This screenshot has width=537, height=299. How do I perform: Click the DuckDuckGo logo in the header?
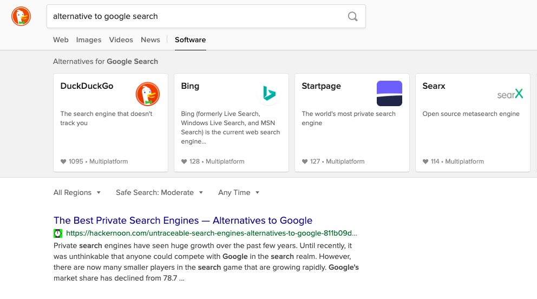pos(21,16)
